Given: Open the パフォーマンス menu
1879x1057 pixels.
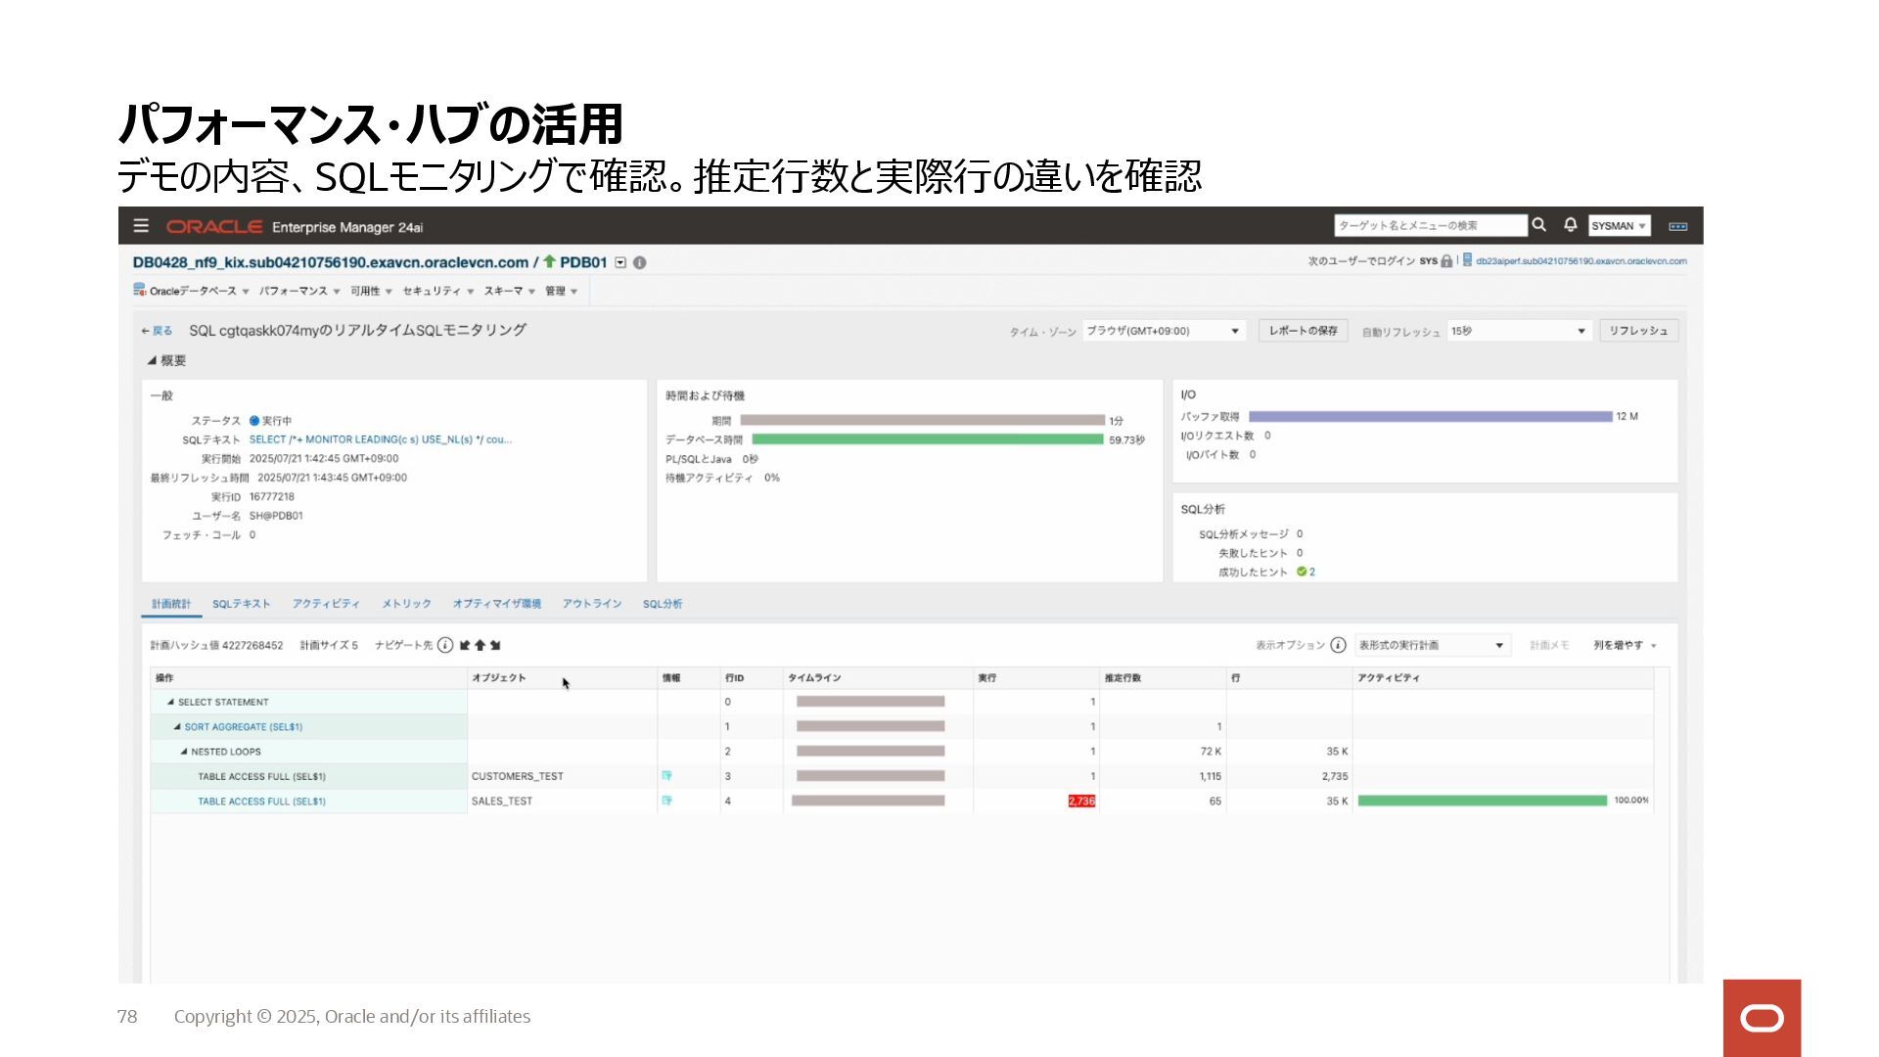Looking at the screenshot, I should (299, 291).
